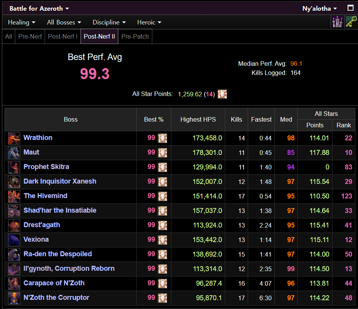Expand the Battle for Azeroth expansion dropdown

[39, 8]
